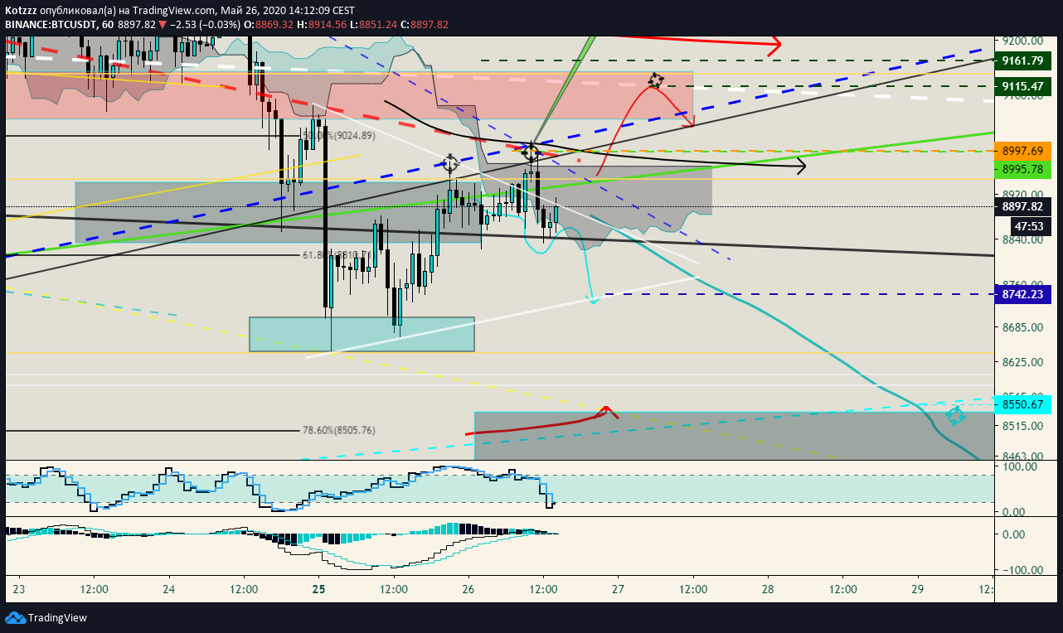
Task: Click the 9200.00 price axis tick
Action: tap(1022, 41)
